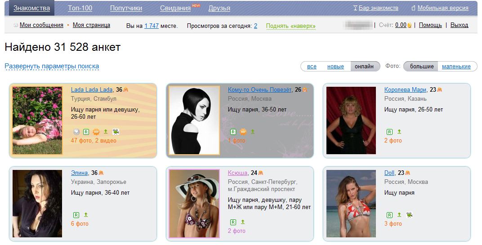The image size is (482, 245).
Task: Open the Знакомства tab
Action: point(31,8)
